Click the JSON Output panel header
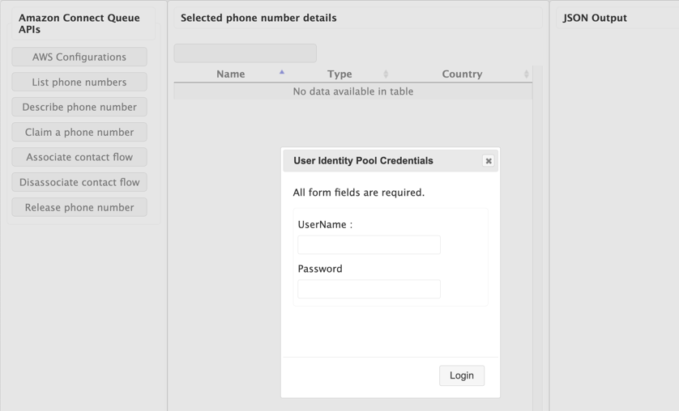The height and width of the screenshot is (411, 679). point(595,18)
